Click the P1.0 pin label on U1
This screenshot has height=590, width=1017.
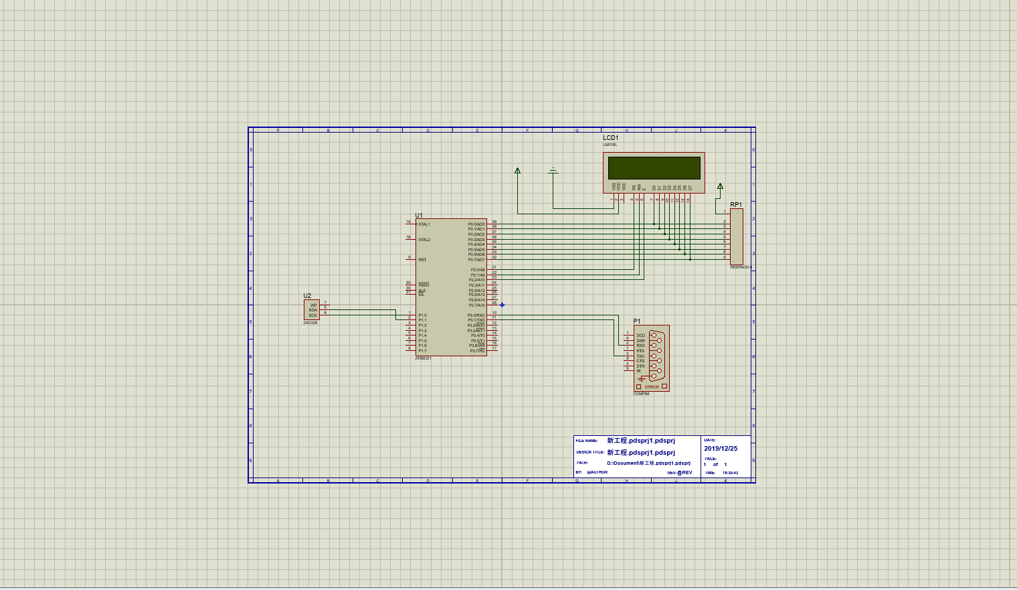(422, 315)
